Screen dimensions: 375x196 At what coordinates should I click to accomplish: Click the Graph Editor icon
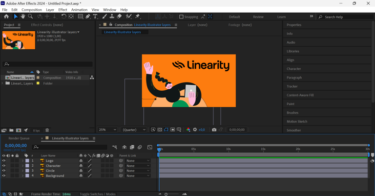point(150,147)
